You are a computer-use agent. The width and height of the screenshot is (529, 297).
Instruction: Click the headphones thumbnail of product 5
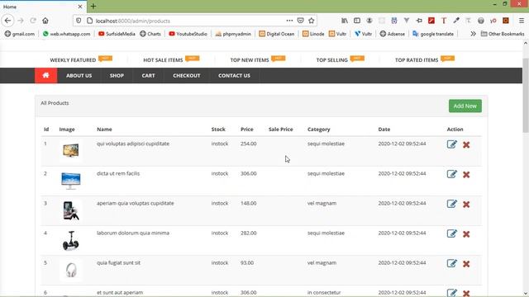[x=71, y=270]
